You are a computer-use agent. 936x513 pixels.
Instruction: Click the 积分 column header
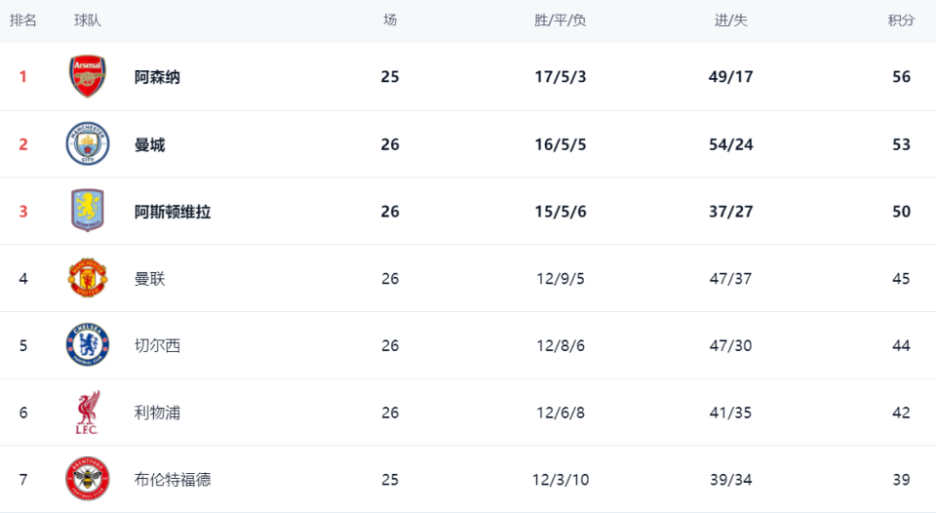(901, 20)
